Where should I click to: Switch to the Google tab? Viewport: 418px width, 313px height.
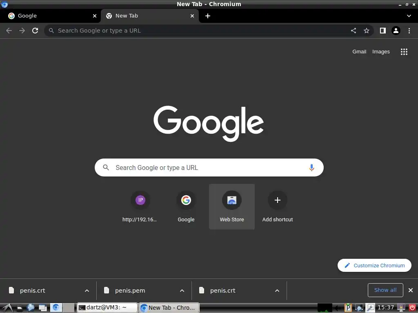click(x=50, y=16)
